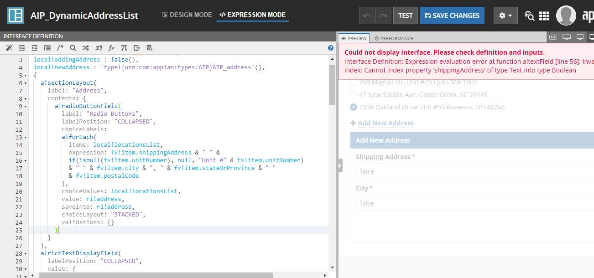Click the indent code icon
The image size is (594, 278).
pyautogui.click(x=35, y=48)
